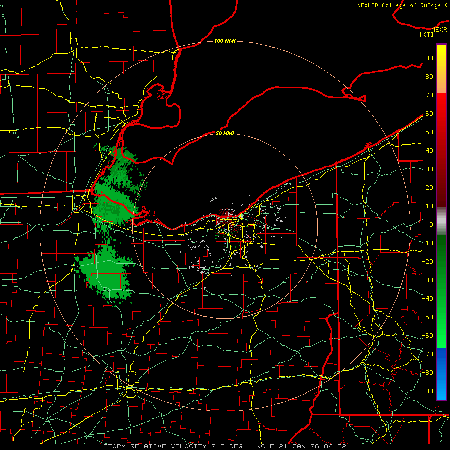
Task: Click the 21 JAN 26 06:52 timestamp
Action: 313,446
